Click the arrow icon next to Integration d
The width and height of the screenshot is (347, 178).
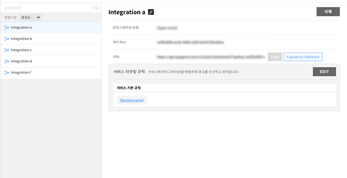point(6,61)
